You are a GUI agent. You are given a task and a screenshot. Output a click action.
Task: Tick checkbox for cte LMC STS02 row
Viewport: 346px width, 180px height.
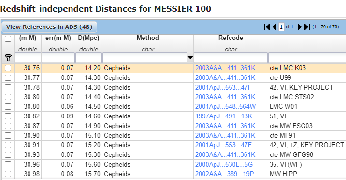coord(8,97)
